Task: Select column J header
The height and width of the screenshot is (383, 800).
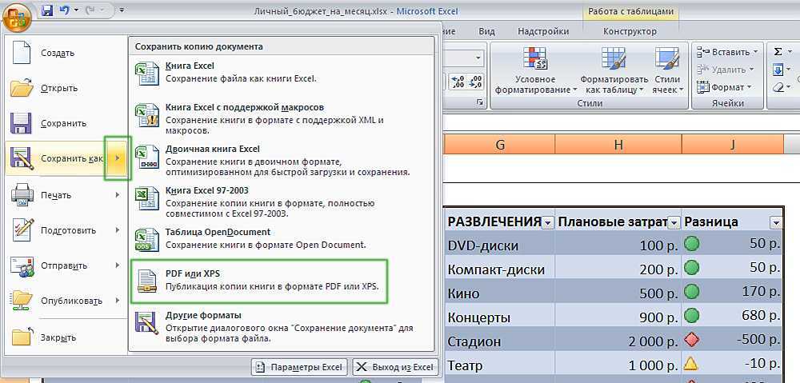Action: (733, 145)
